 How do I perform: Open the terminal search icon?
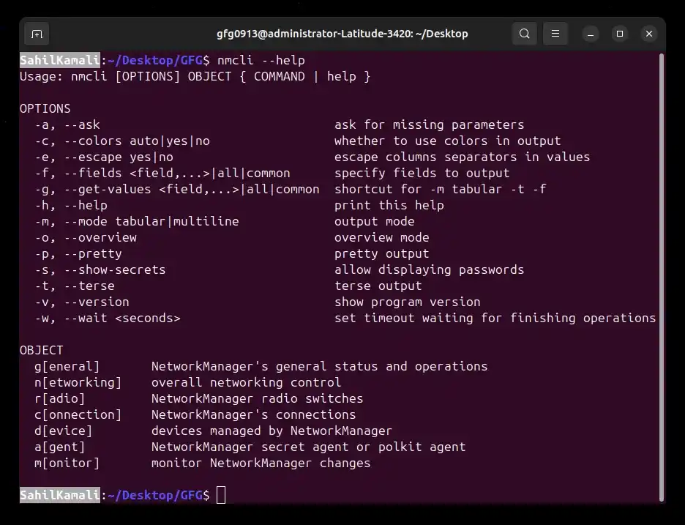coord(524,34)
